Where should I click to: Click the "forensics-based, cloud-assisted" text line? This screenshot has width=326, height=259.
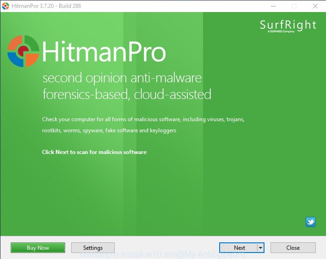(x=127, y=94)
